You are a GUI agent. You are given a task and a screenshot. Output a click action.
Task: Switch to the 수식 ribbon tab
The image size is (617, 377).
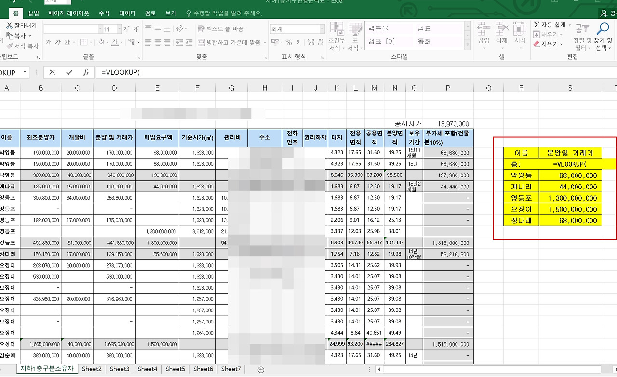pyautogui.click(x=104, y=13)
